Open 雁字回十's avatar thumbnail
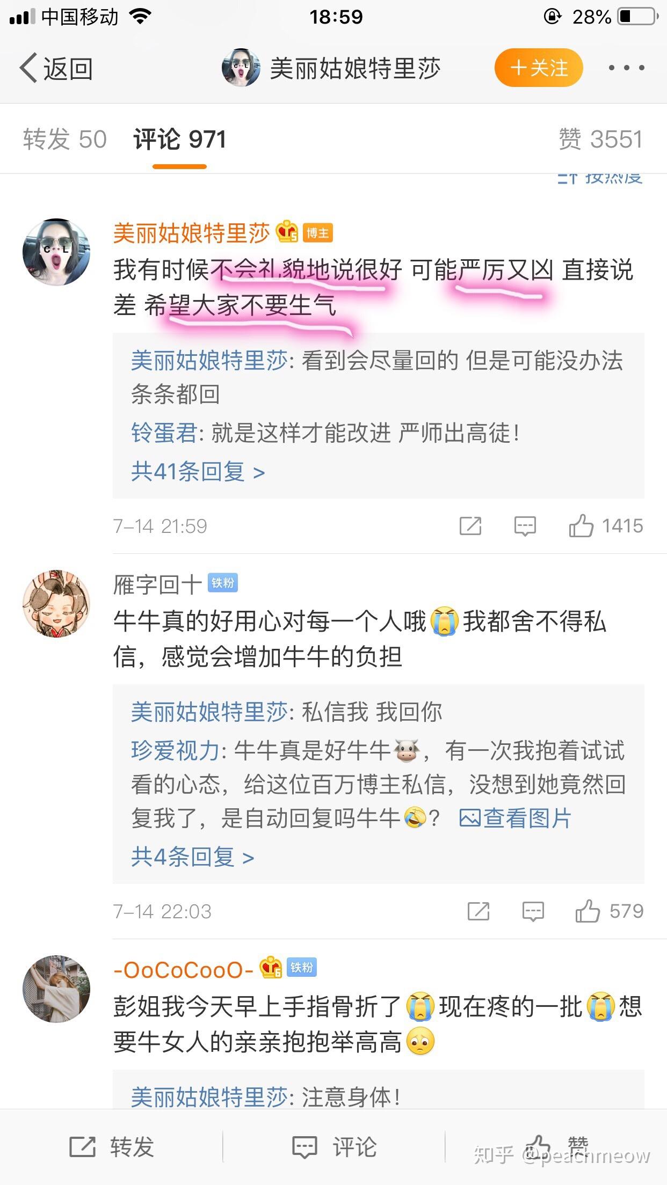 click(x=56, y=604)
